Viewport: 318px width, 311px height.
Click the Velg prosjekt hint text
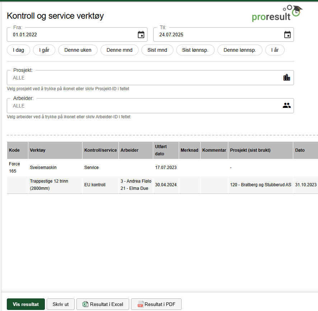click(68, 89)
